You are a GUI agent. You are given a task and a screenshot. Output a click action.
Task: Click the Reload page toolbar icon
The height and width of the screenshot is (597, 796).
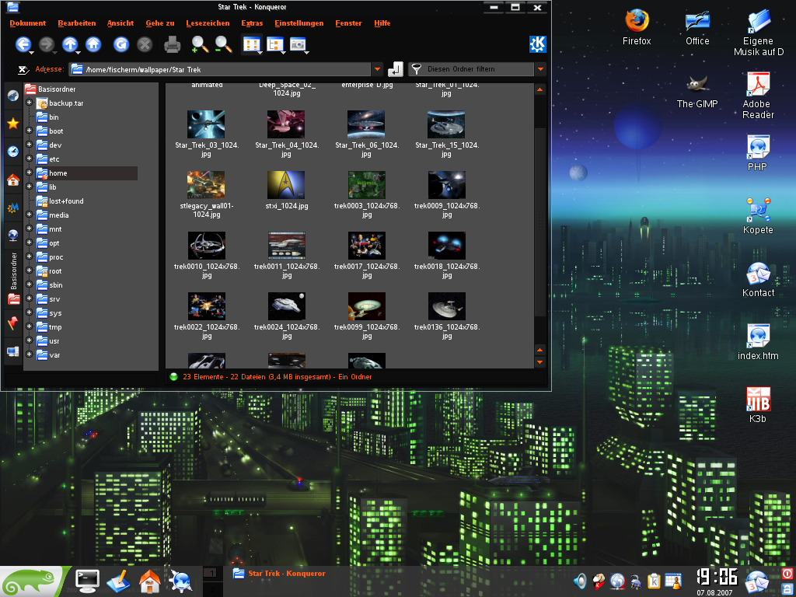(x=120, y=44)
